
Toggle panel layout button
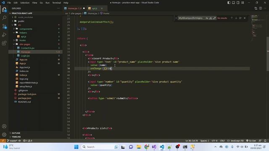(233, 3)
